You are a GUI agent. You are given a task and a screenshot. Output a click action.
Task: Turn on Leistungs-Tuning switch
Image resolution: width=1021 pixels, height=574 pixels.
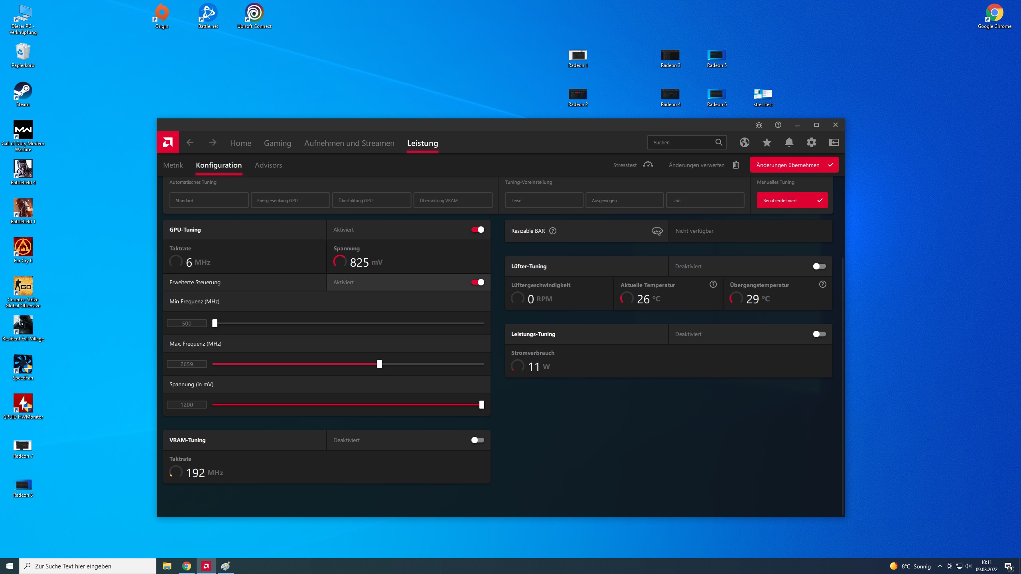(x=819, y=334)
